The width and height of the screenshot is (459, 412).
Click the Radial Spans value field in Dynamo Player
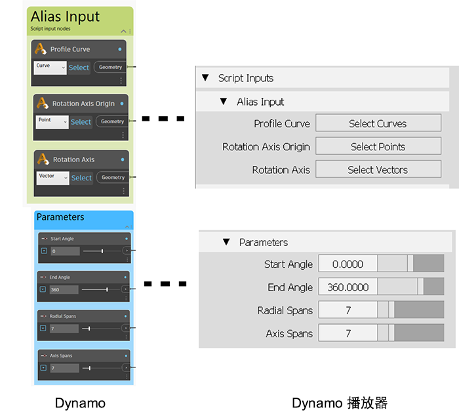tap(348, 310)
